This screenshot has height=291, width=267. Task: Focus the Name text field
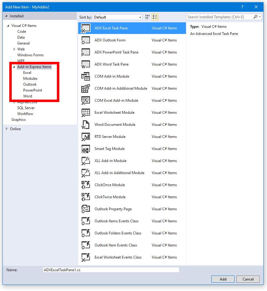coord(111,270)
